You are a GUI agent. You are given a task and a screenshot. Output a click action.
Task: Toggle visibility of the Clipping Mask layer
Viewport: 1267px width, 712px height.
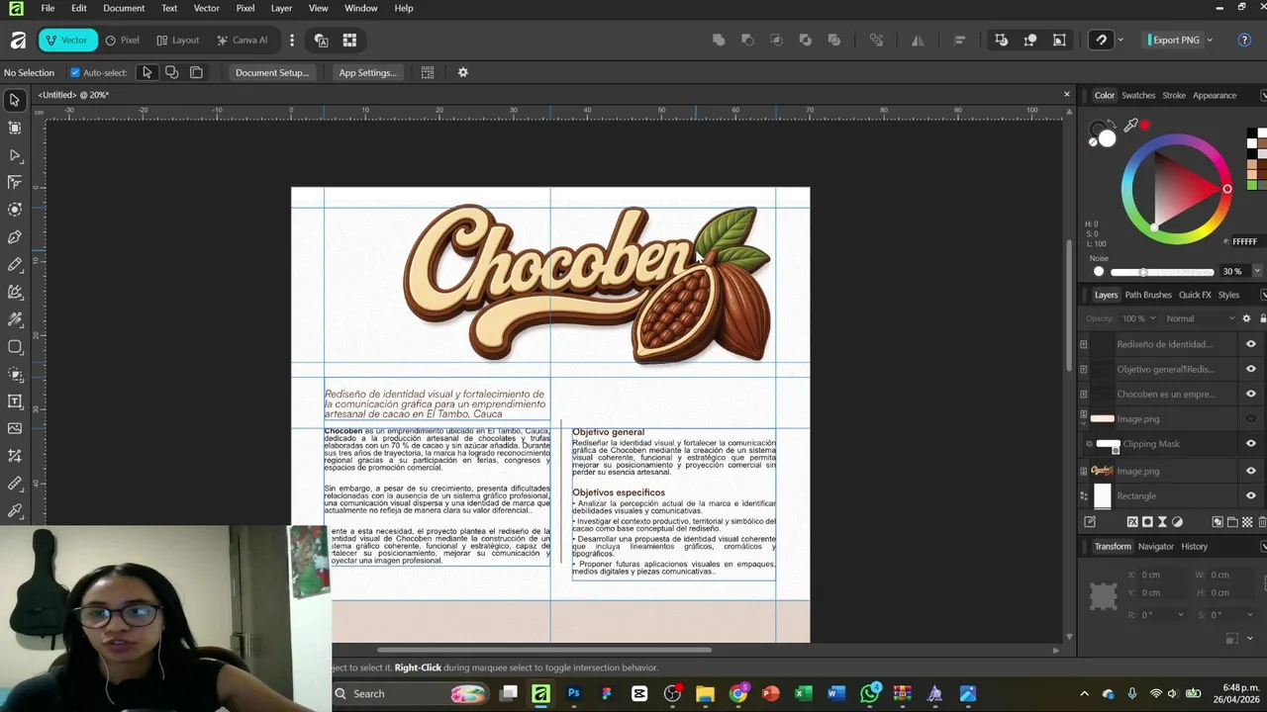(1250, 444)
